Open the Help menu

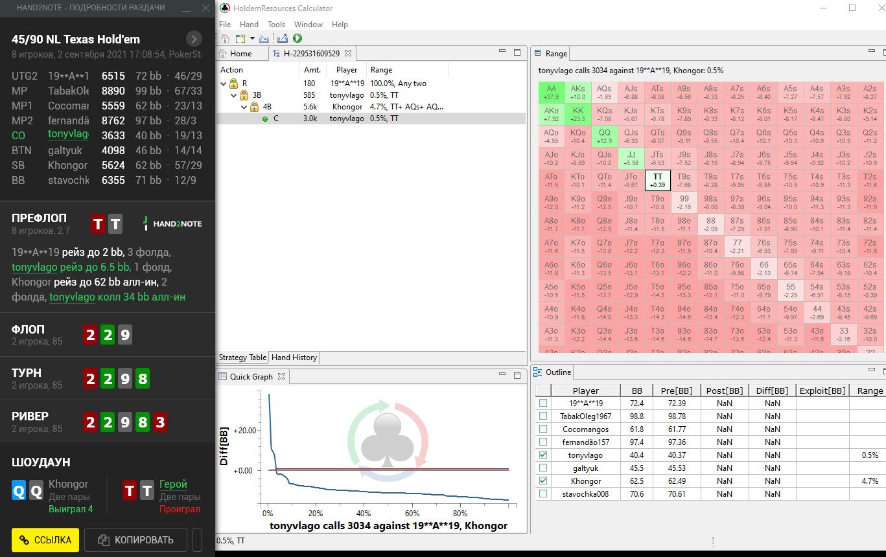coord(340,25)
